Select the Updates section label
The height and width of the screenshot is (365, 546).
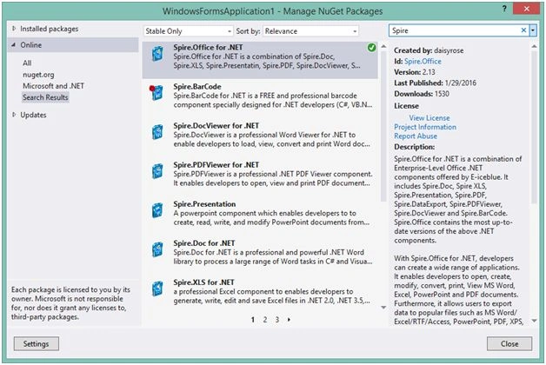(x=33, y=115)
